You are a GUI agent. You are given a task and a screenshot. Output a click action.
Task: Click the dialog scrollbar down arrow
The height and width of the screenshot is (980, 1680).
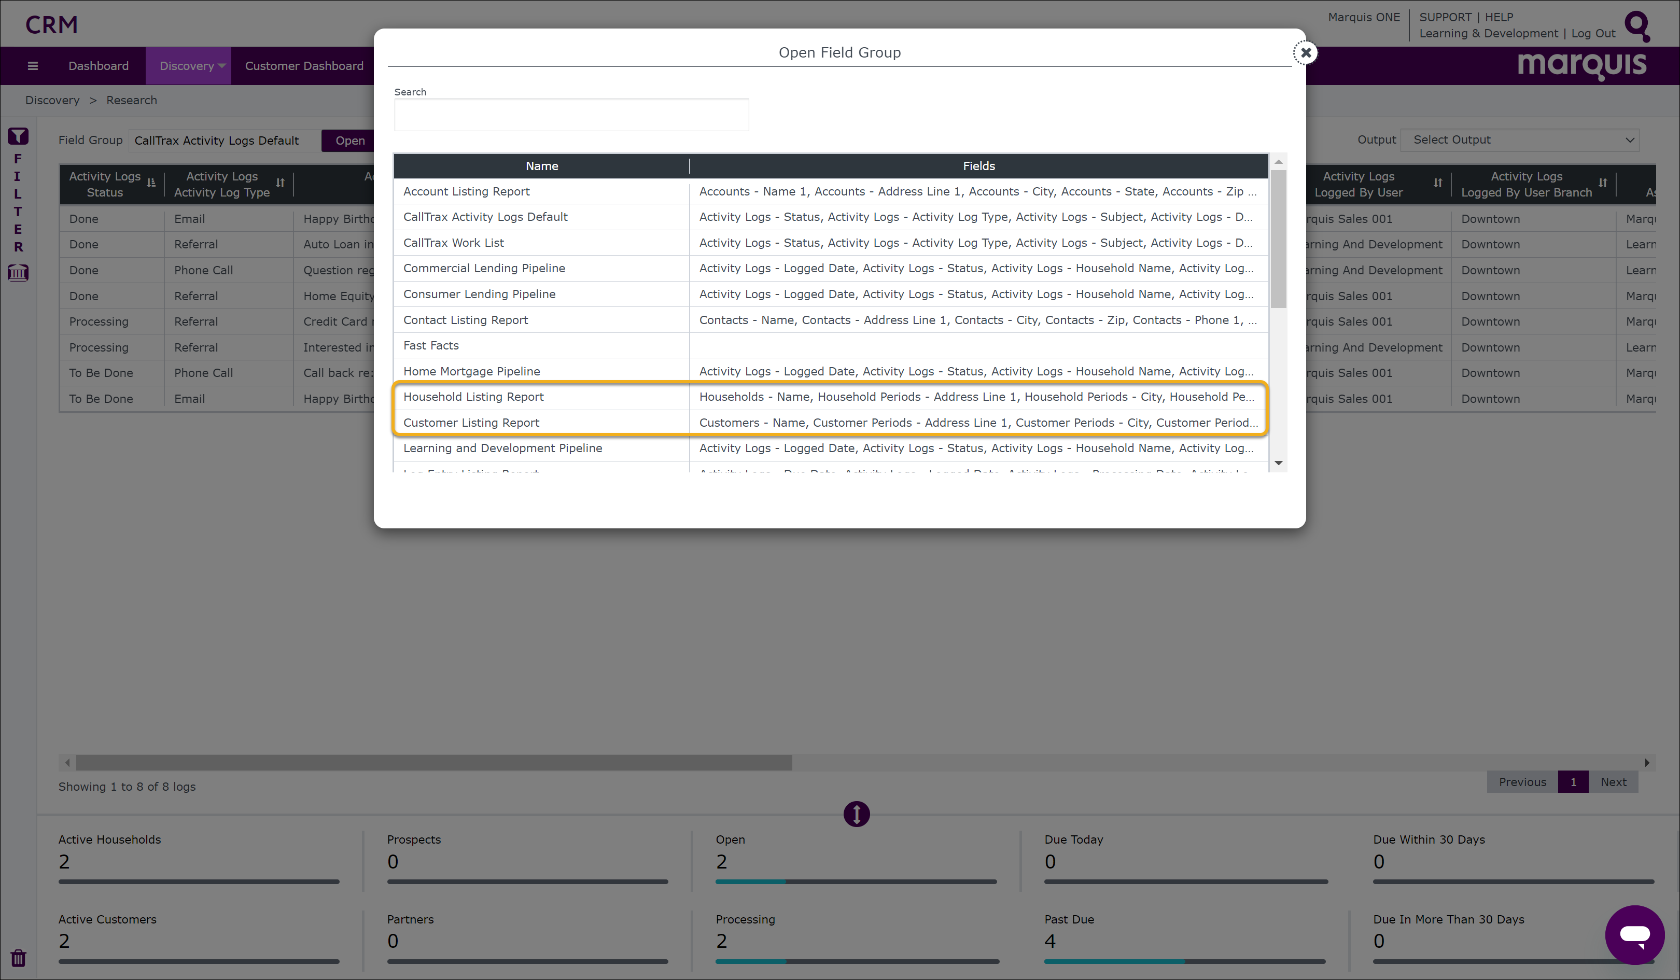[1278, 463]
